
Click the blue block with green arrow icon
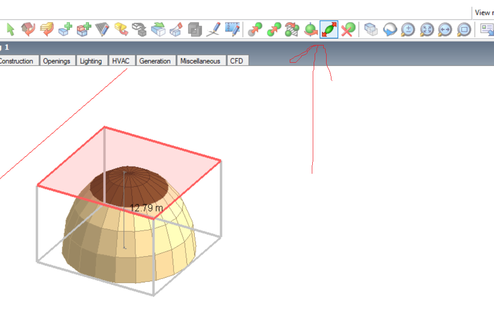[x=158, y=29]
